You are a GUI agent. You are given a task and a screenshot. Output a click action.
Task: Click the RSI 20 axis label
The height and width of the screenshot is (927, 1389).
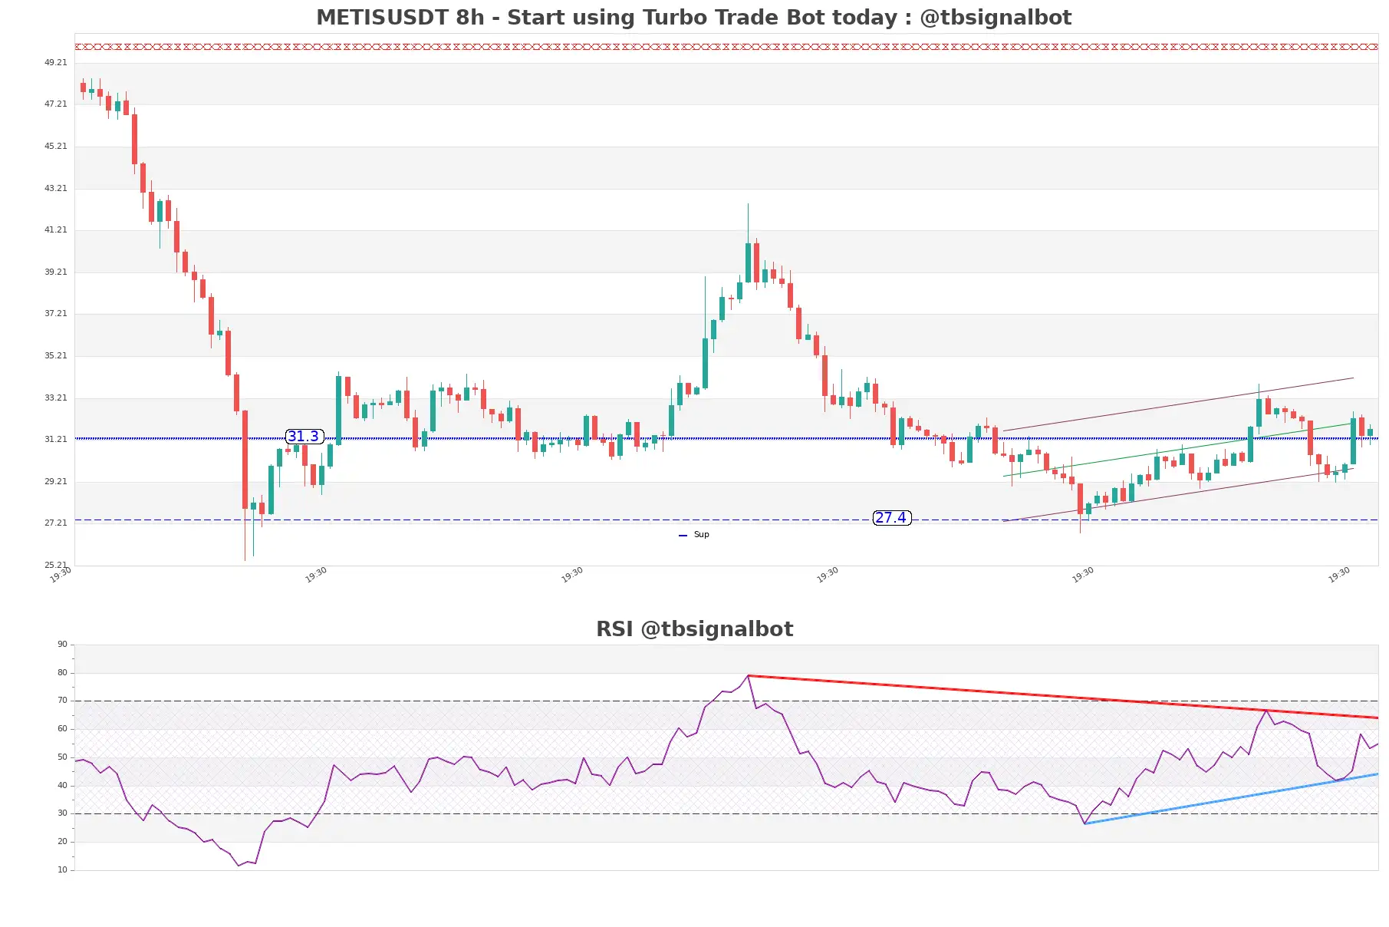[x=62, y=841]
